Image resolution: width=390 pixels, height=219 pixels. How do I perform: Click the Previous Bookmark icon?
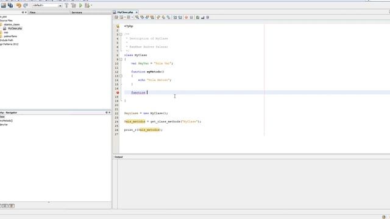point(158,17)
